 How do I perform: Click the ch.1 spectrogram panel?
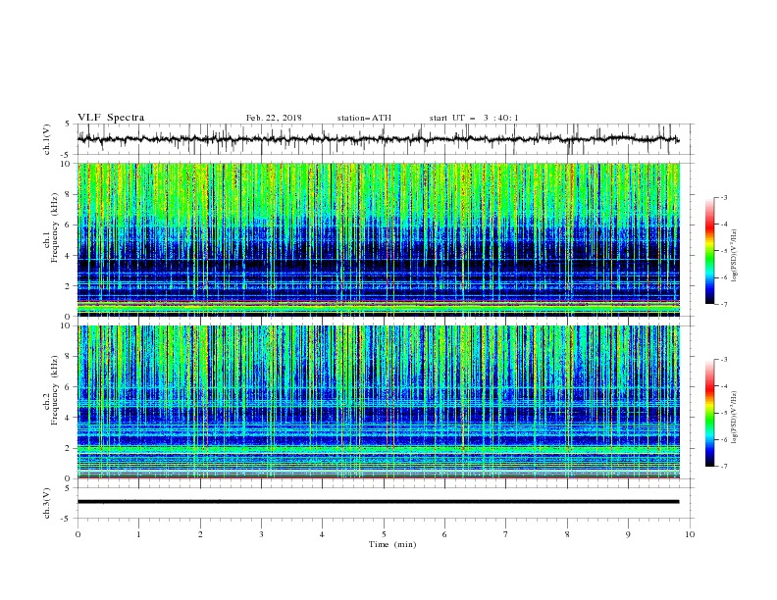point(378,239)
